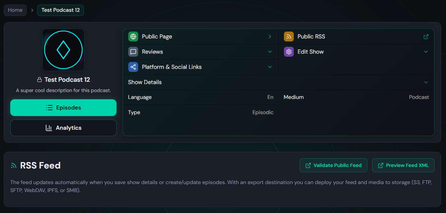Open the Episodes list
446x213 pixels.
tap(63, 108)
